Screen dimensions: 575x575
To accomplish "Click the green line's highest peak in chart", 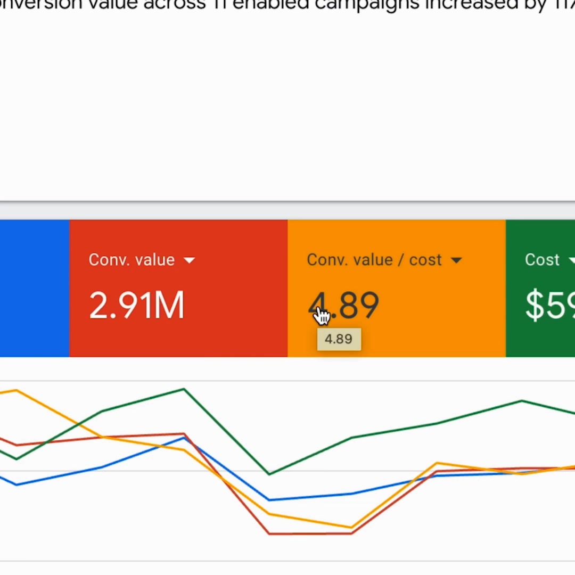I will coord(184,389).
